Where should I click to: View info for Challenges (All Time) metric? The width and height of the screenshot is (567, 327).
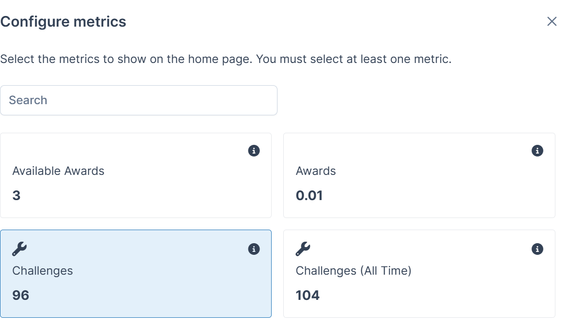pos(537,249)
